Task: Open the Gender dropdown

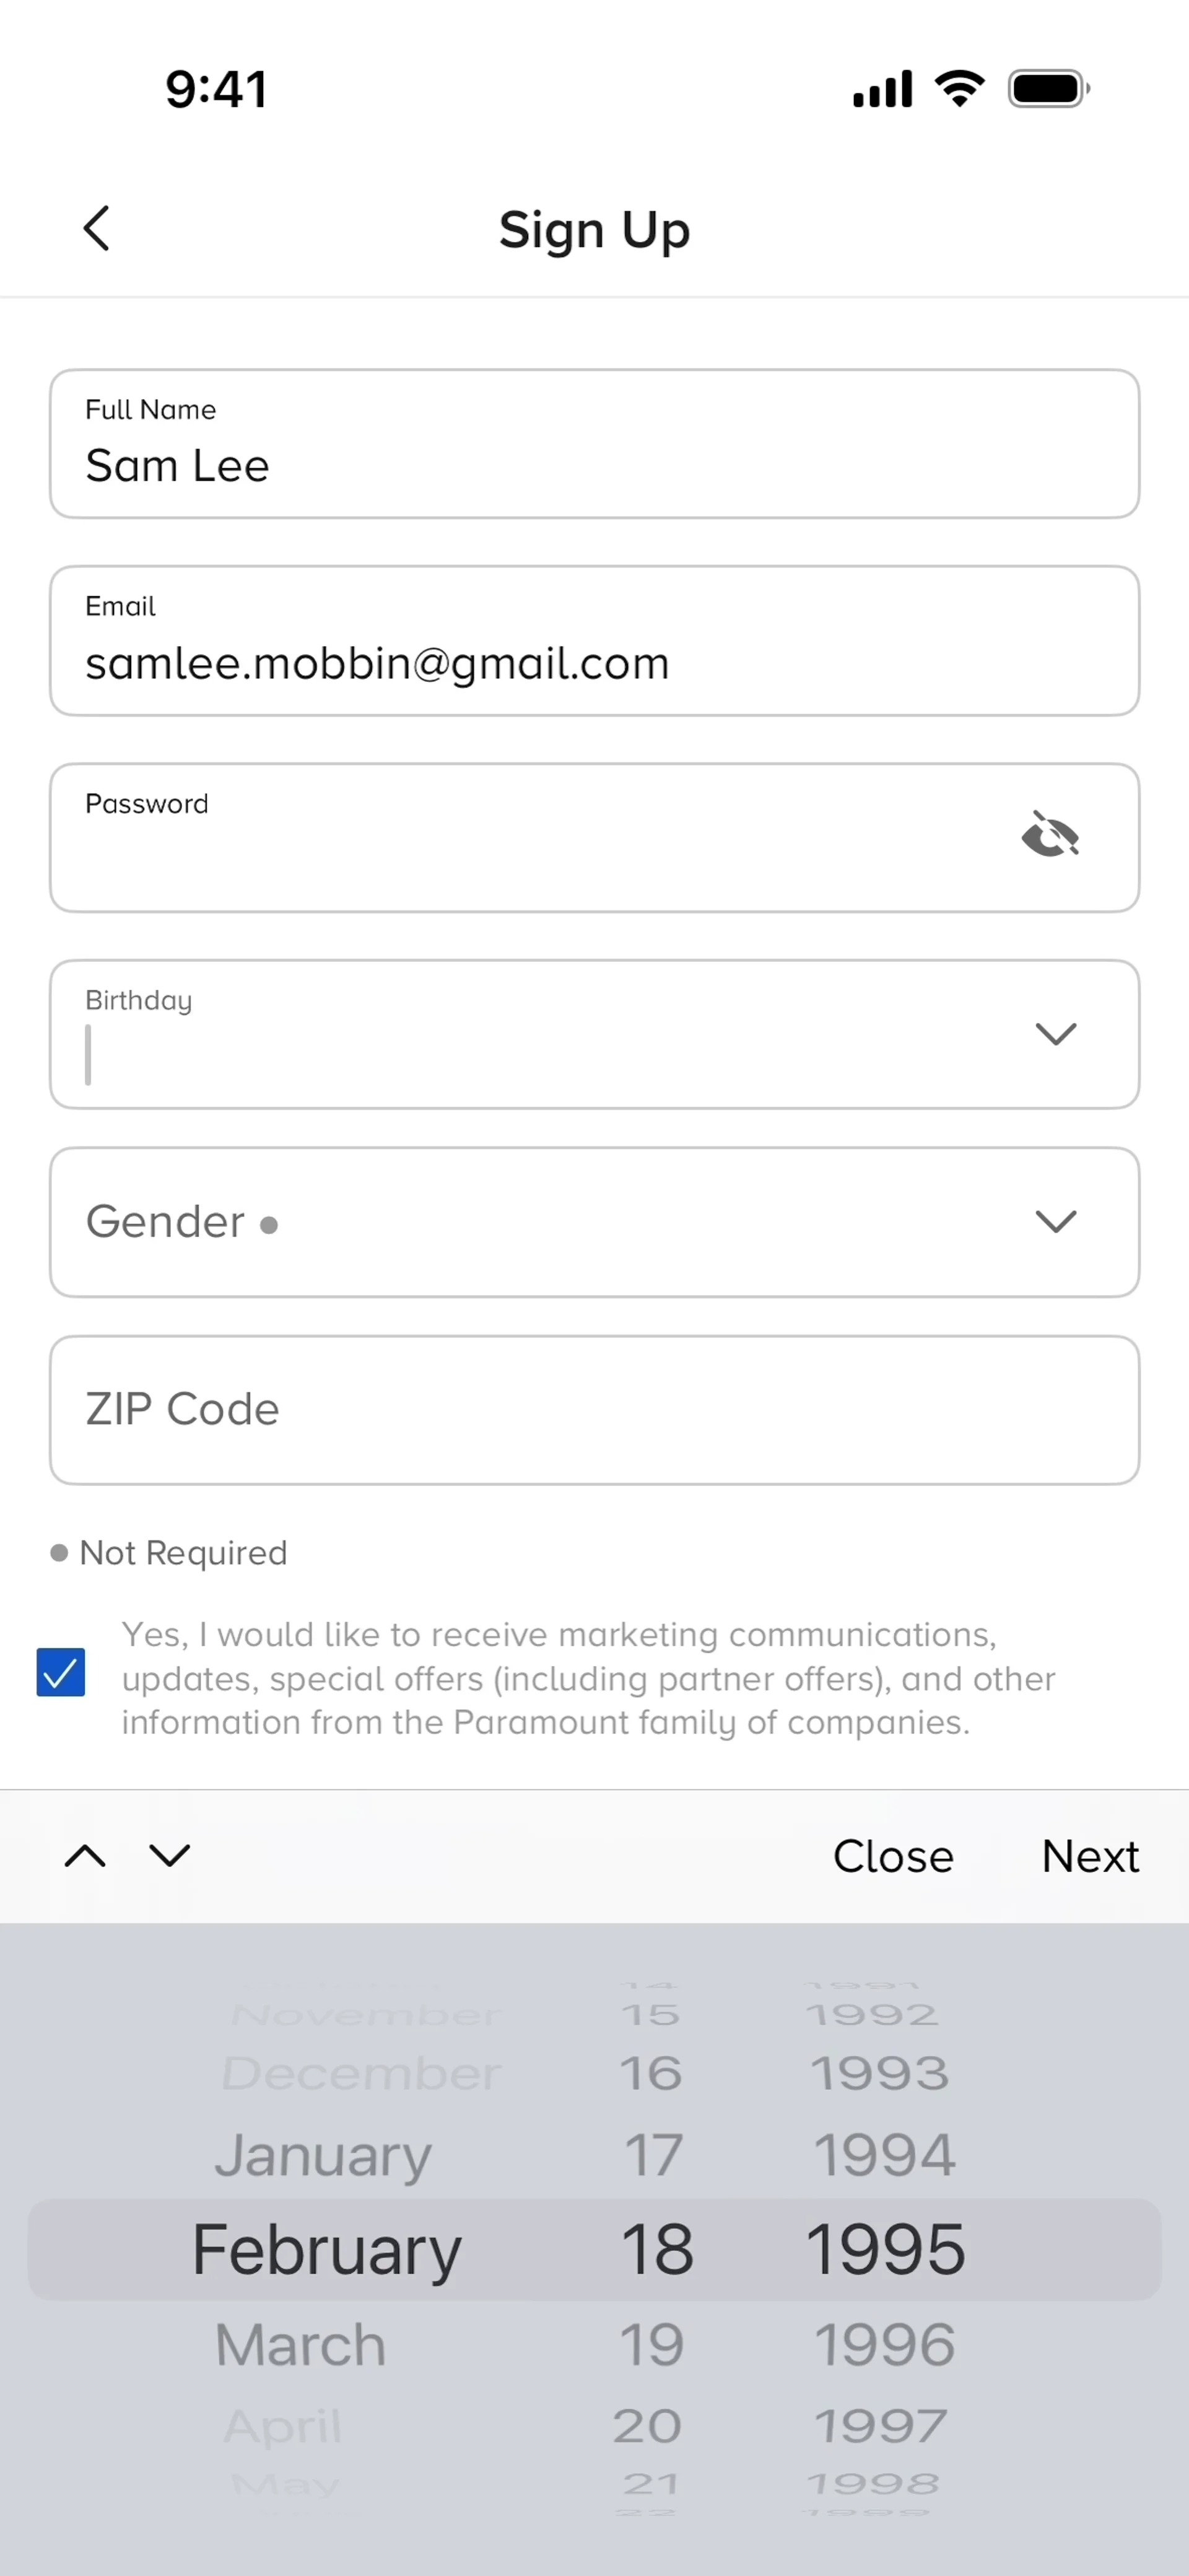Action: [x=594, y=1221]
